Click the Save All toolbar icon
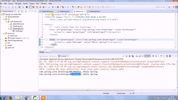The width and height of the screenshot is (178, 100). [9, 7]
